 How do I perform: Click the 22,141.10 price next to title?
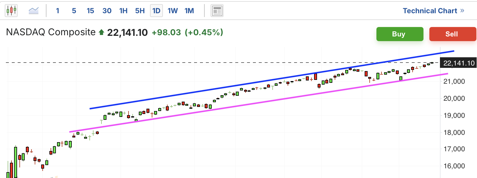(127, 32)
